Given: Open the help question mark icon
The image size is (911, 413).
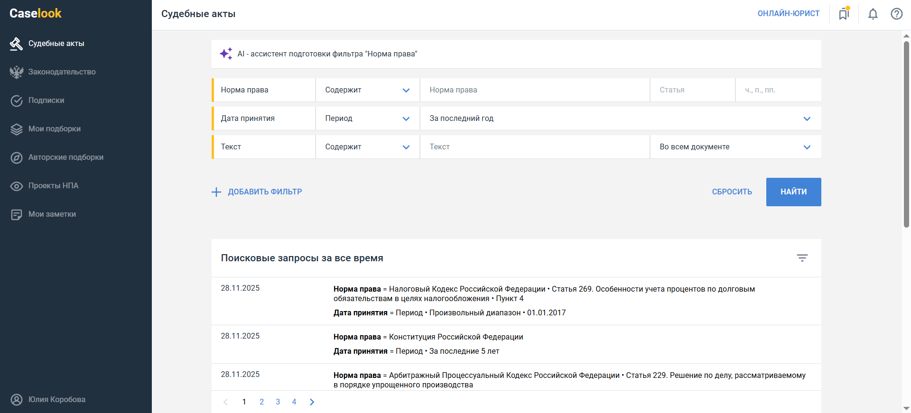Looking at the screenshot, I should click(896, 14).
